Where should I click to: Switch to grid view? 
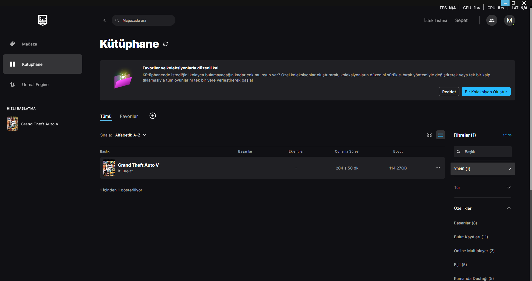point(429,135)
